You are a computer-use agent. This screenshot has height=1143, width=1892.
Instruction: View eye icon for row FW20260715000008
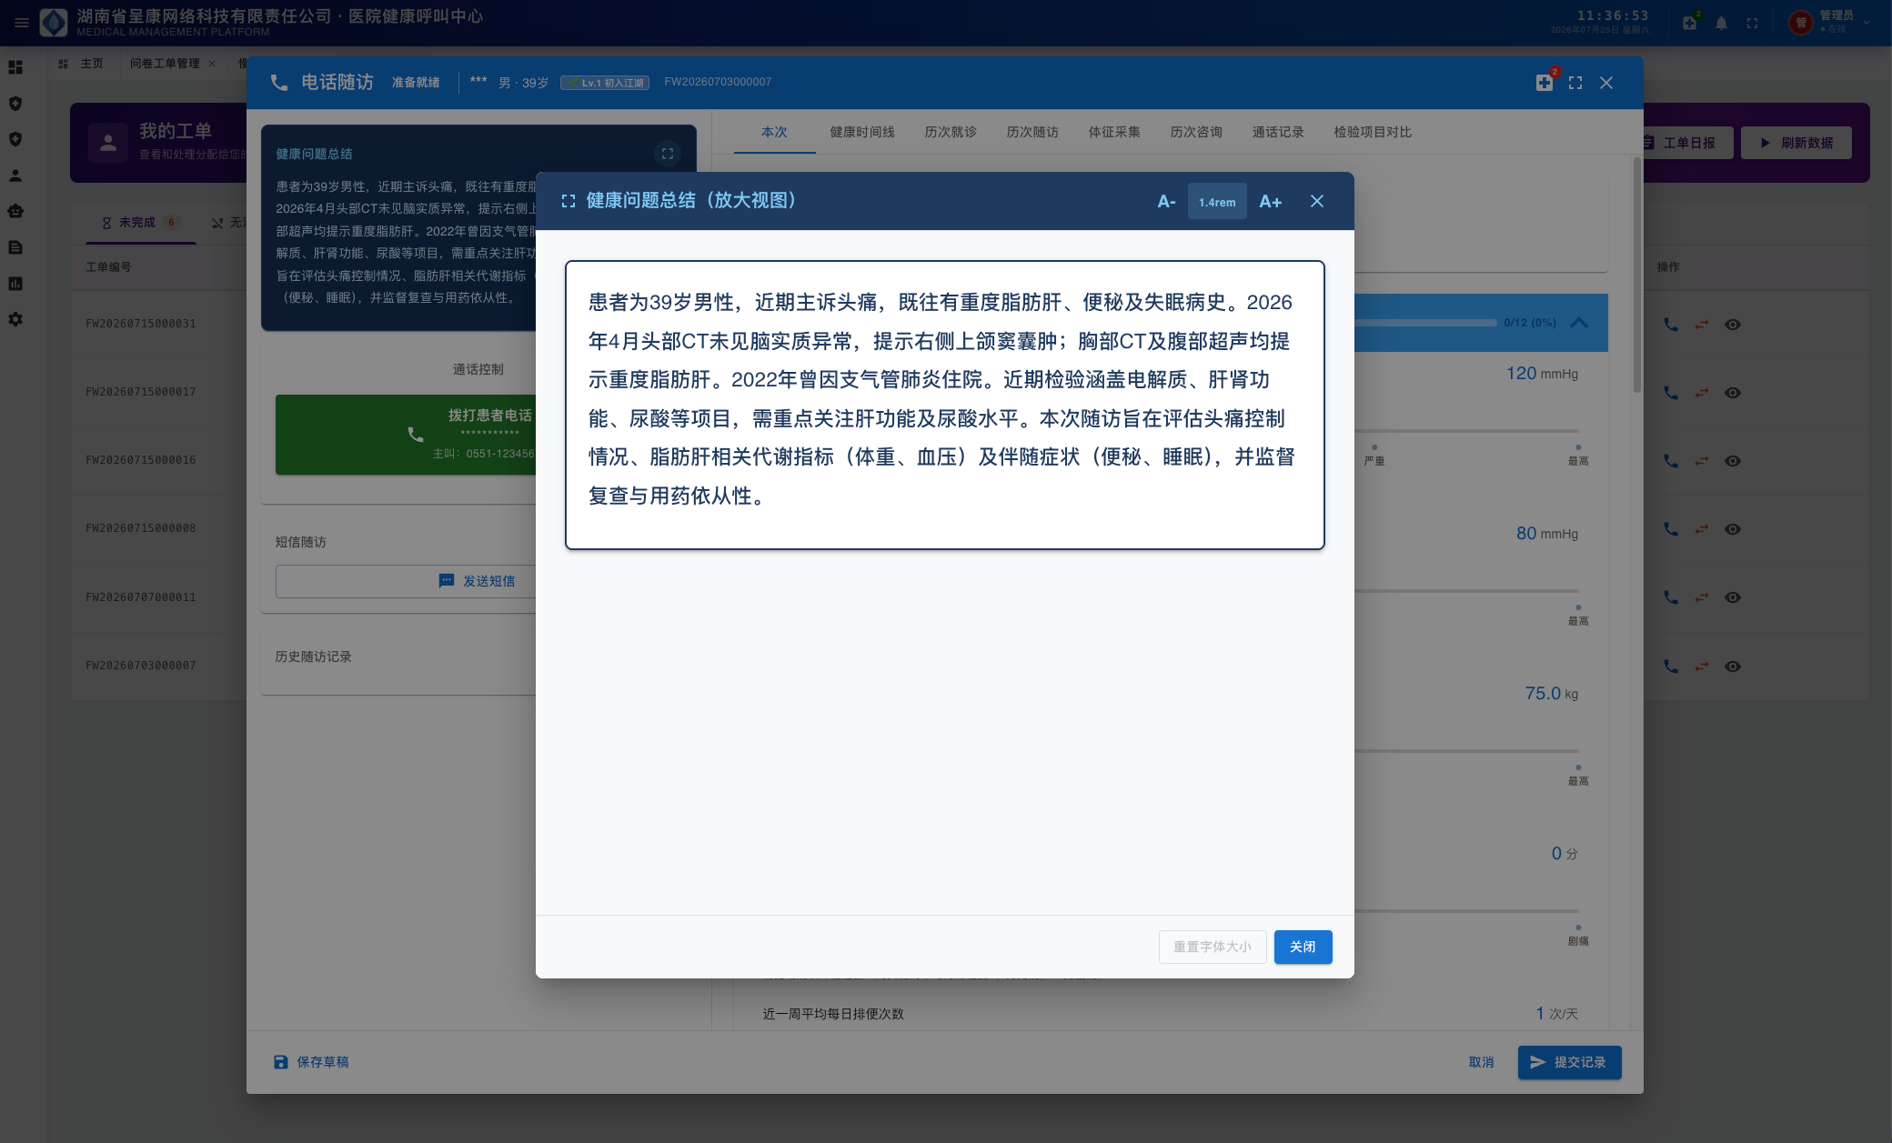coord(1733,529)
